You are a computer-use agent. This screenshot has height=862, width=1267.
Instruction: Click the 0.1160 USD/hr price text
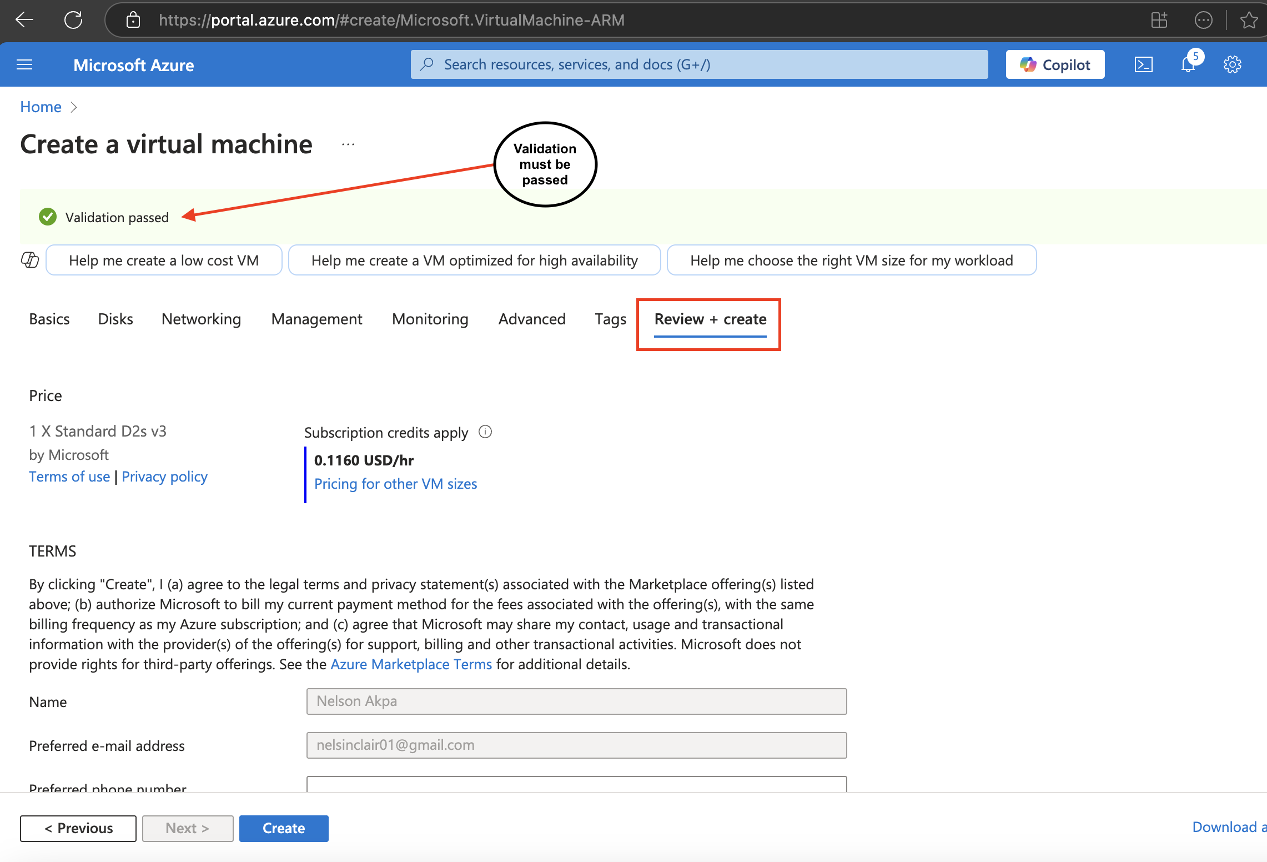pos(364,460)
